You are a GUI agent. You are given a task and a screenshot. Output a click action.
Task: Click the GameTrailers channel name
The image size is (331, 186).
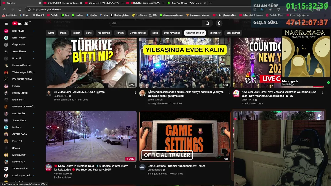[x=155, y=170]
